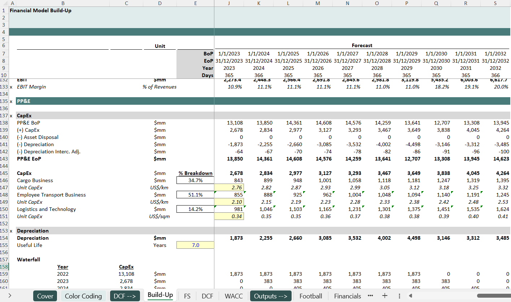
Task: Click the Outputs --> sheet tab
Action: pos(270,296)
